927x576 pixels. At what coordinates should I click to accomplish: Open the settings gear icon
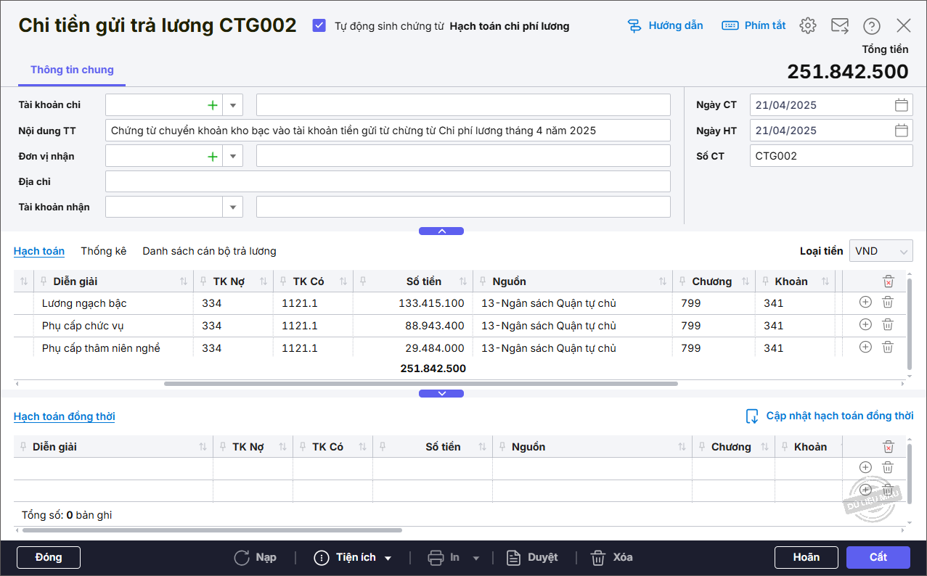807,26
